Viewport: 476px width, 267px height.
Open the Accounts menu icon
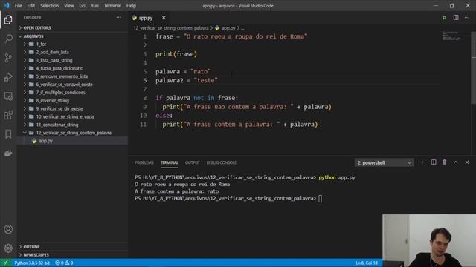tap(8, 229)
